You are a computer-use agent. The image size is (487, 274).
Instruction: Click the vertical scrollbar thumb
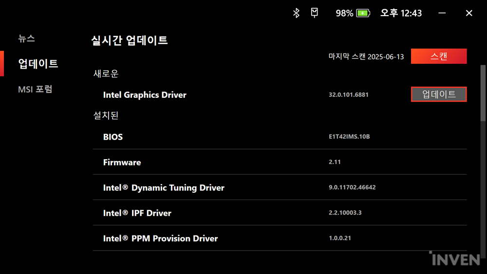483,93
